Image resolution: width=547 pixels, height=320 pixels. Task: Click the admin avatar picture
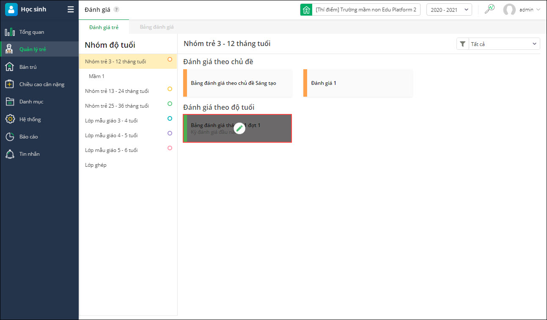509,10
